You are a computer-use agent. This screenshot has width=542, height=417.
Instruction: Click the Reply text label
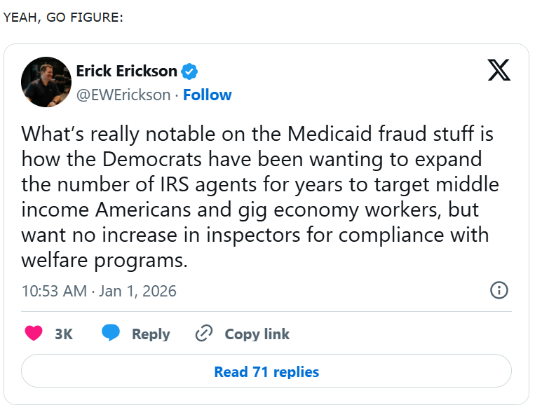point(151,334)
